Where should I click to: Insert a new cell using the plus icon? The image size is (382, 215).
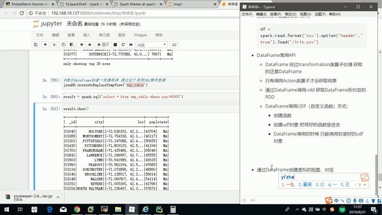tap(45, 45)
